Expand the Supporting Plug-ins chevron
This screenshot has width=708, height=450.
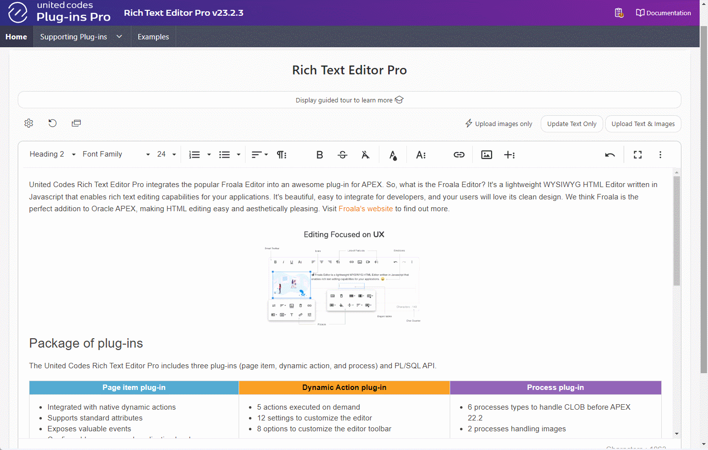tap(119, 36)
